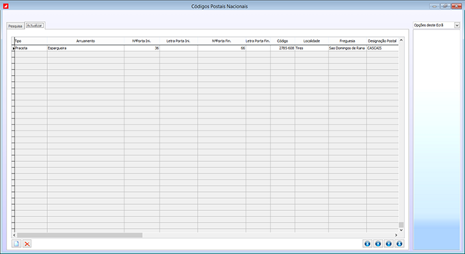Click the vertical scrollbar down arrow

pyautogui.click(x=401, y=230)
